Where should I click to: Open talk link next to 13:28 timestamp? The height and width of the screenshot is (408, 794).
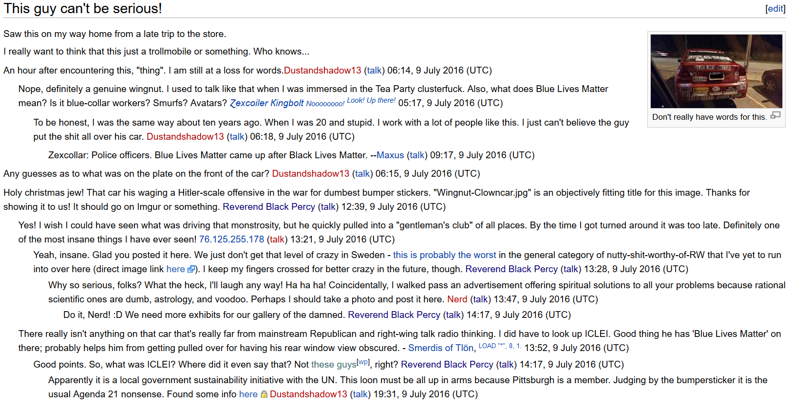571,269
